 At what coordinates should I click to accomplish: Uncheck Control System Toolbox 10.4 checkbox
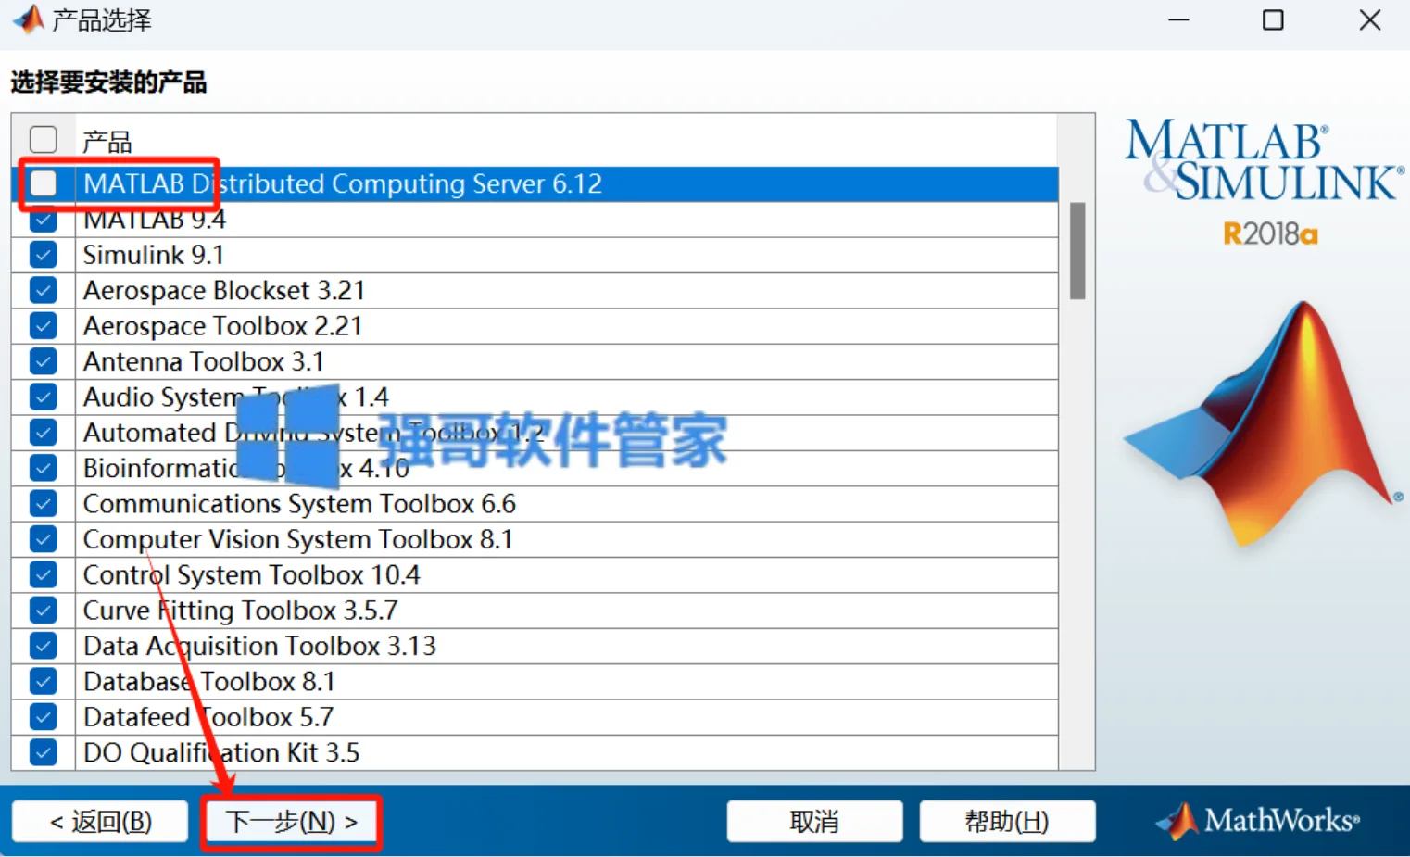(x=44, y=574)
